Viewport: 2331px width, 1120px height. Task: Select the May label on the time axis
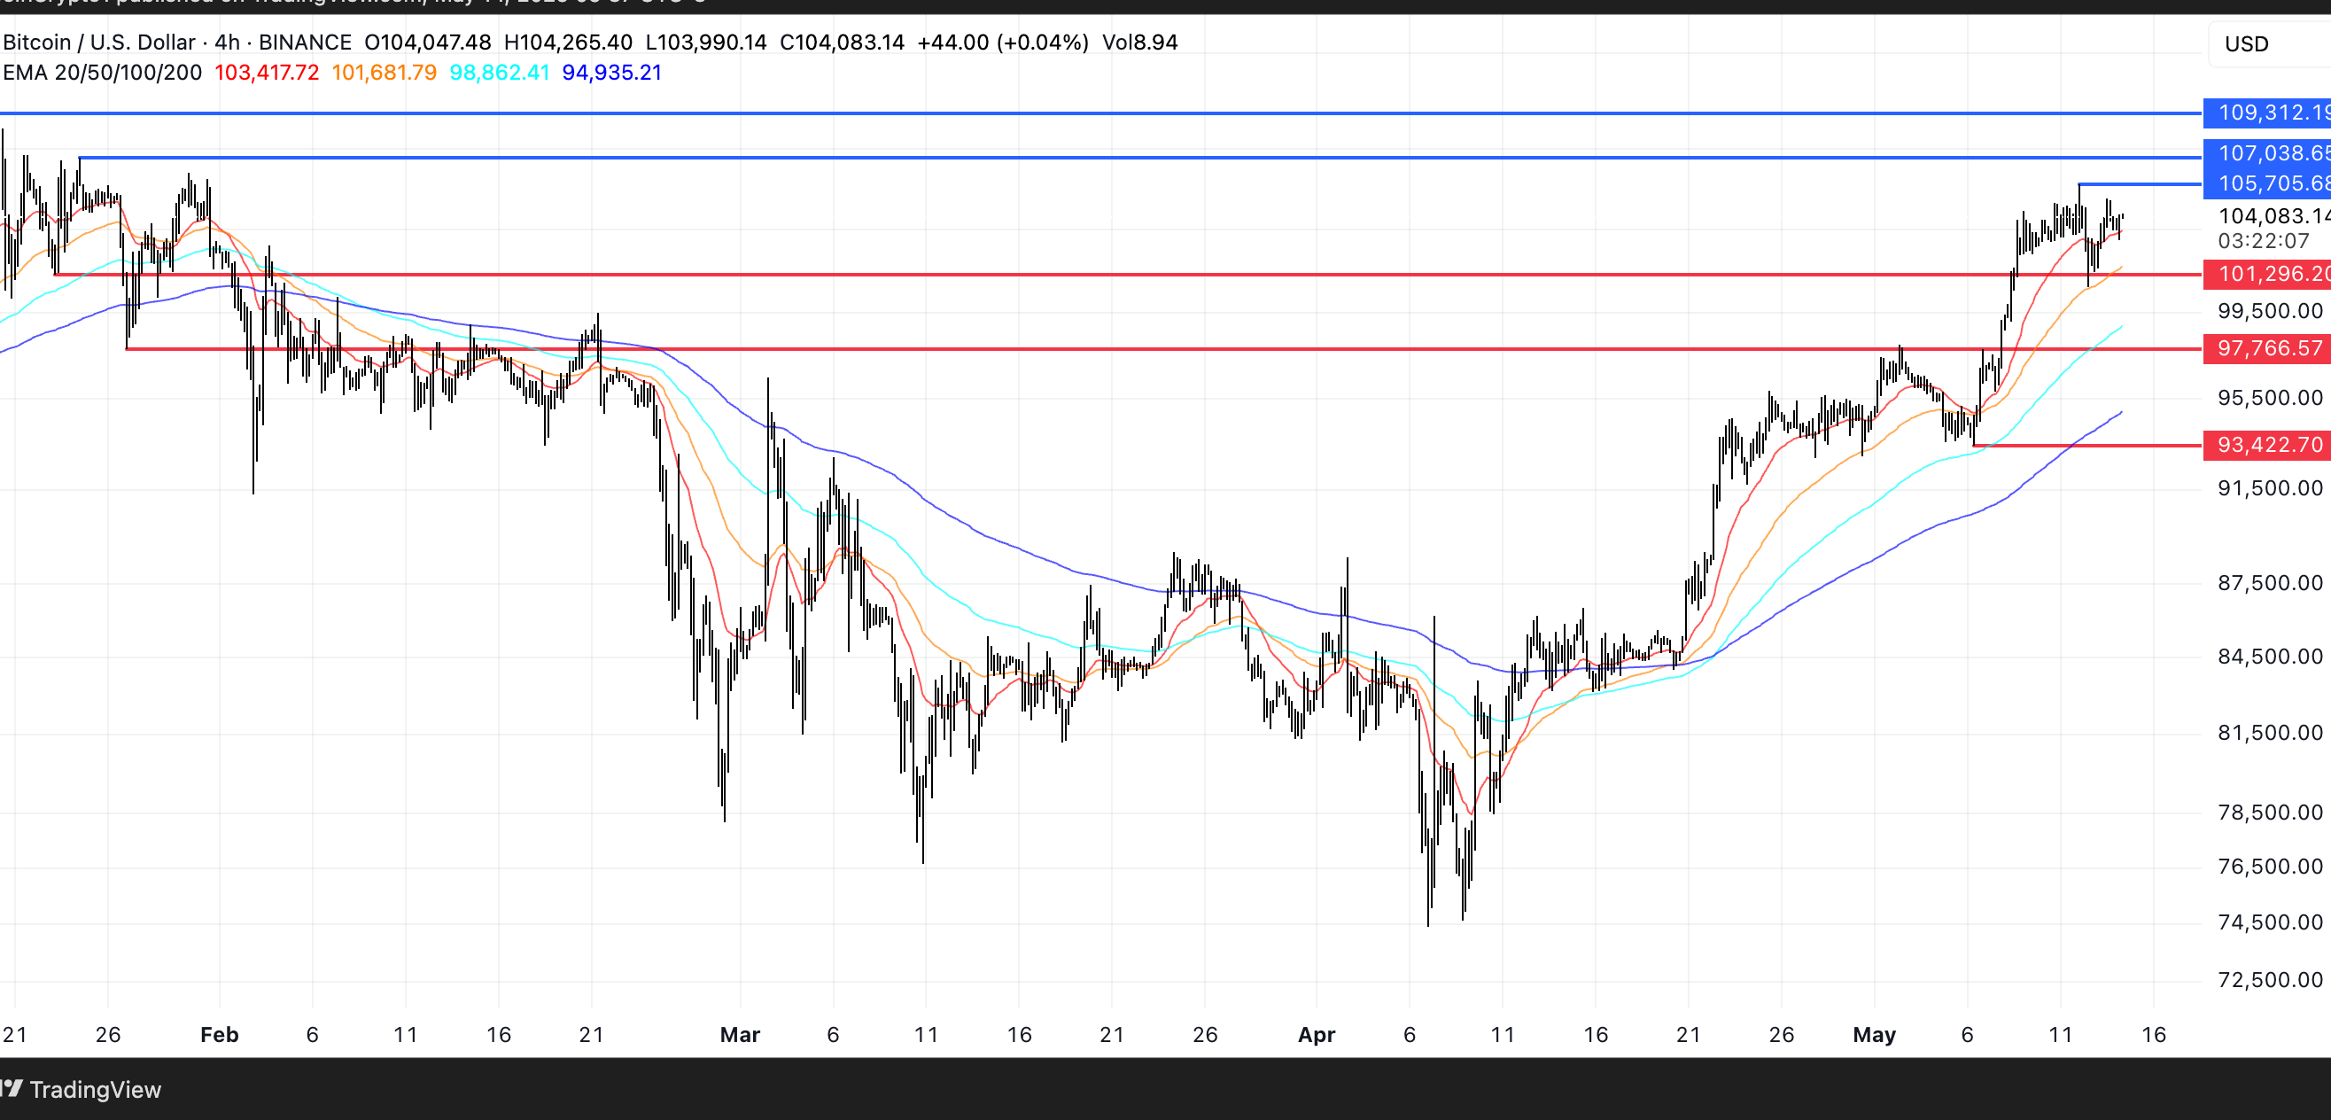(1876, 1035)
